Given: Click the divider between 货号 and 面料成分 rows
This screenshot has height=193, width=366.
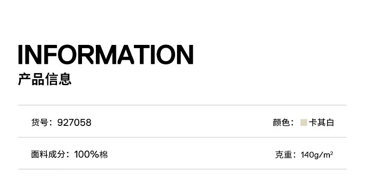Looking at the screenshot, I should [183, 137].
